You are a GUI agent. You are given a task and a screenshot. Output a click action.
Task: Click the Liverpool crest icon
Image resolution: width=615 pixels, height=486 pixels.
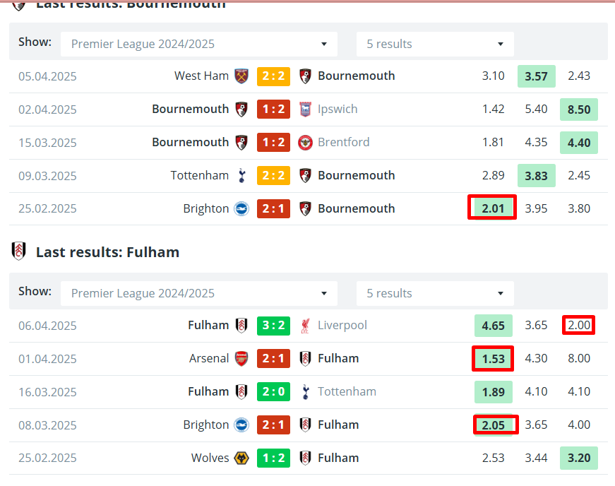tap(305, 326)
